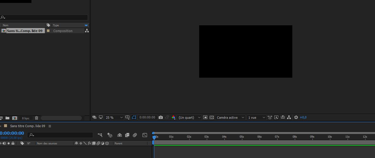Toggle the region of interest button

205,118
